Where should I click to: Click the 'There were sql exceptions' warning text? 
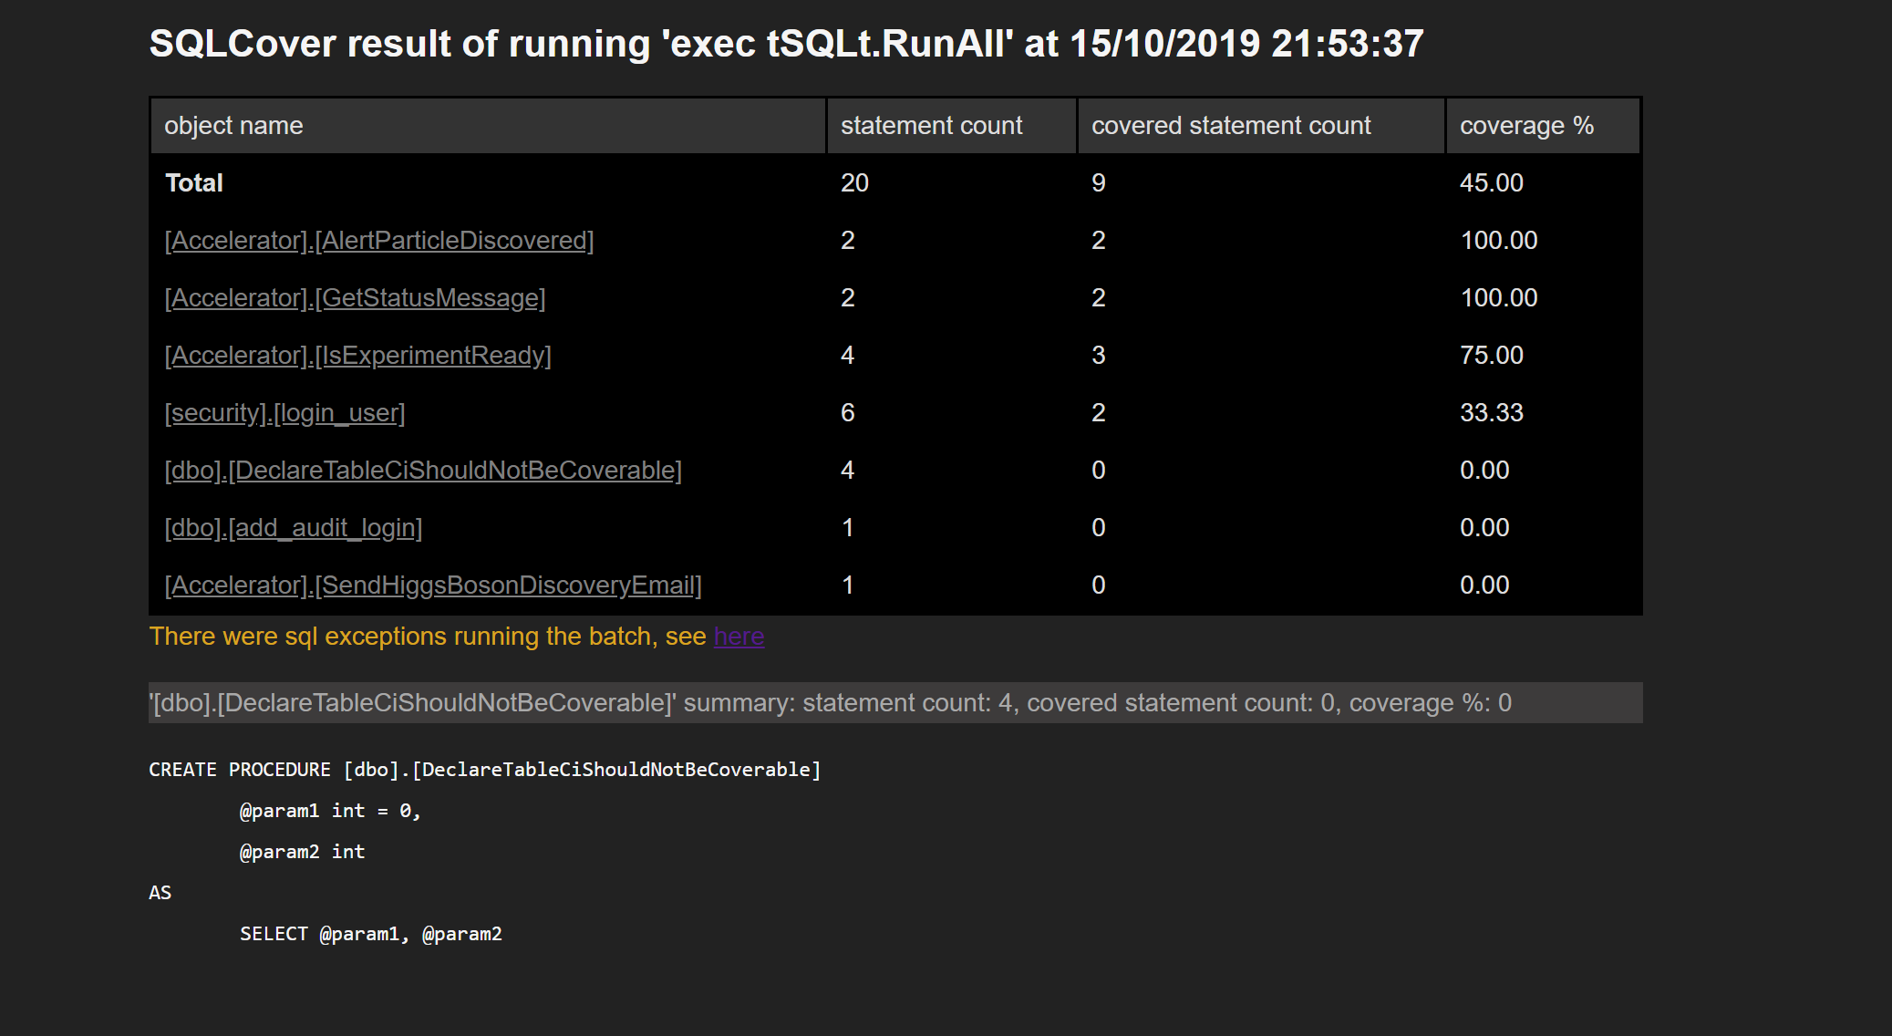pyautogui.click(x=428, y=637)
